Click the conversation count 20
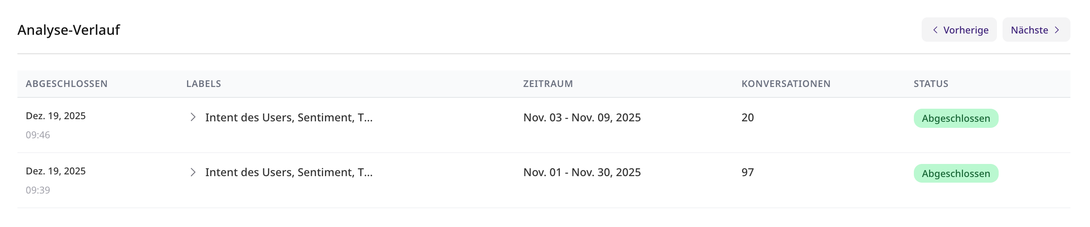This screenshot has width=1090, height=227. 747,117
